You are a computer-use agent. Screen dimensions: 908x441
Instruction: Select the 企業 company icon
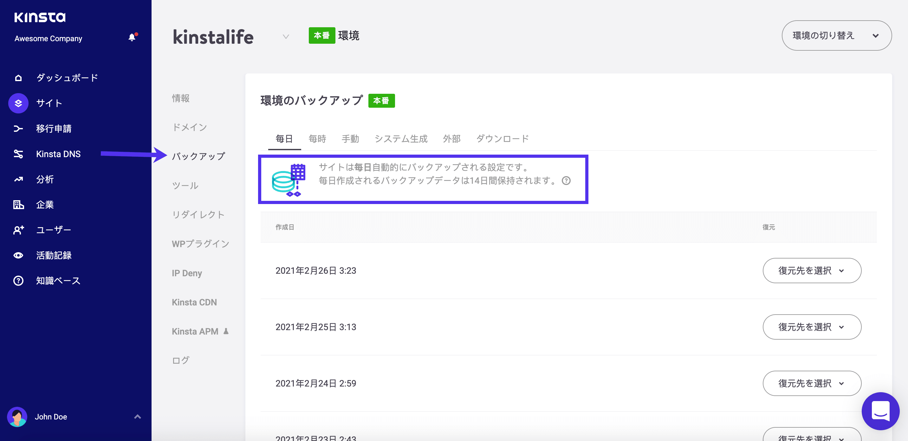click(18, 205)
